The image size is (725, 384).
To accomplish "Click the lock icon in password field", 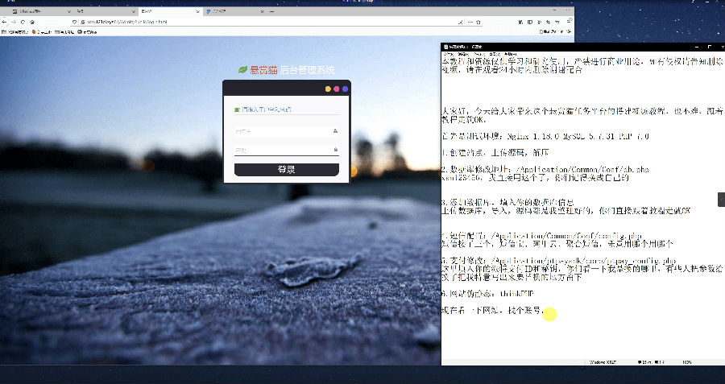I will click(x=336, y=150).
